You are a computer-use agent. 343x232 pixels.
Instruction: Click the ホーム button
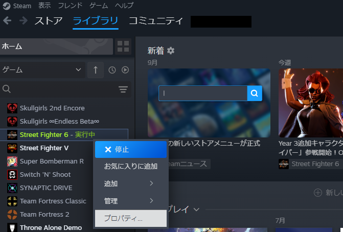56,47
